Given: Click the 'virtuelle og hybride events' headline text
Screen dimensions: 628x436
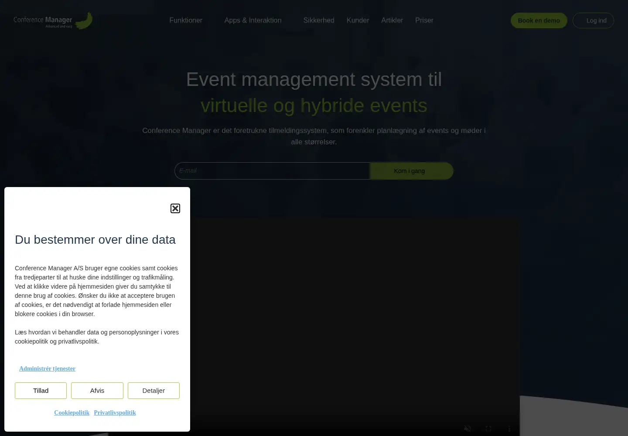Looking at the screenshot, I should pyautogui.click(x=314, y=106).
